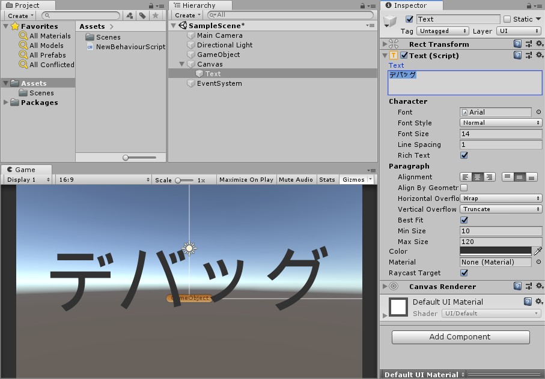
Task: Click the Add Component button
Action: click(x=460, y=337)
